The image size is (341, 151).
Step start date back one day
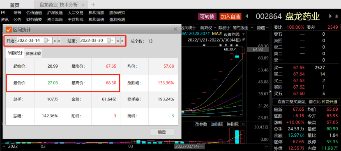[x=55, y=41]
